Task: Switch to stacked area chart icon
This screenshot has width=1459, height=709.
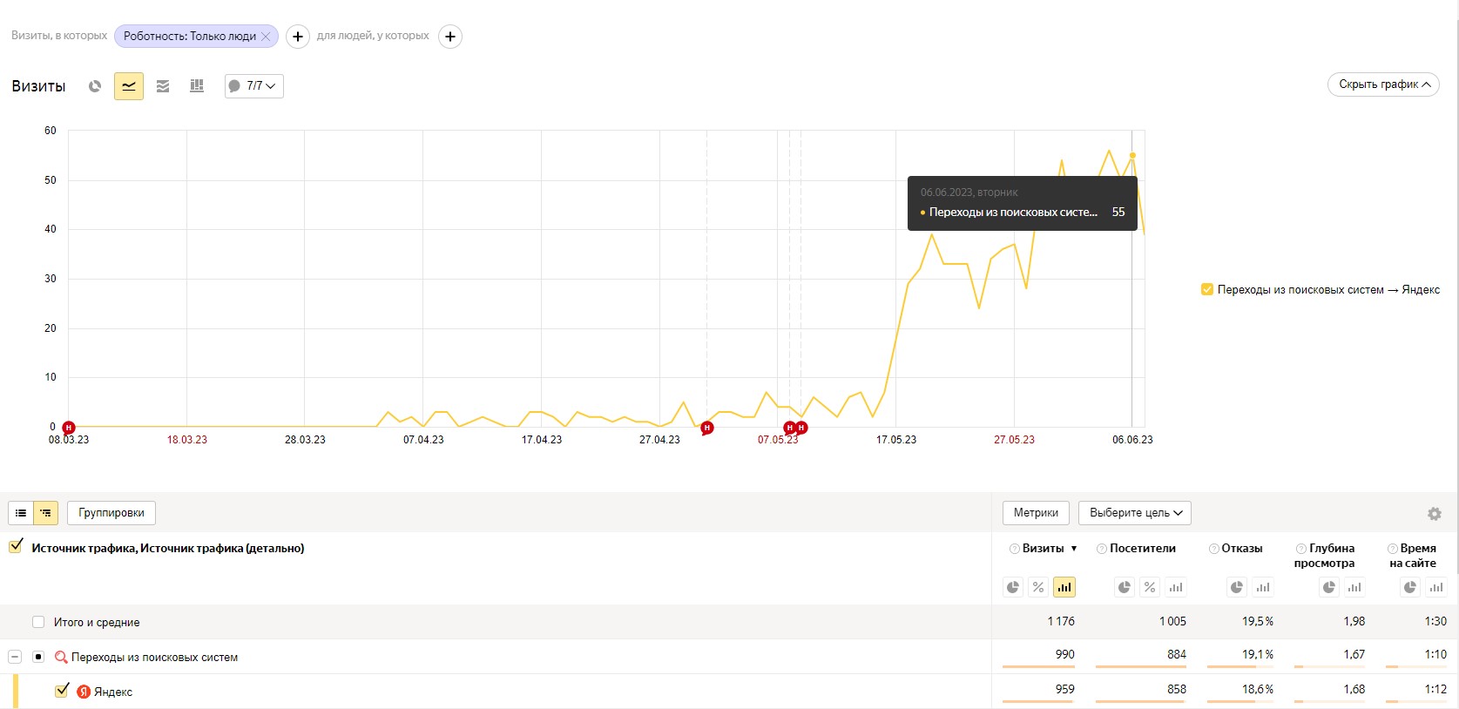Action: [163, 86]
